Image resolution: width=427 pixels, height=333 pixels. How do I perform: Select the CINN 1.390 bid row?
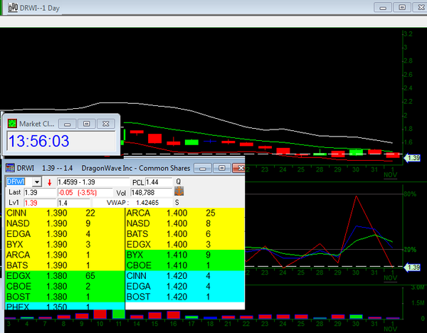(64, 213)
